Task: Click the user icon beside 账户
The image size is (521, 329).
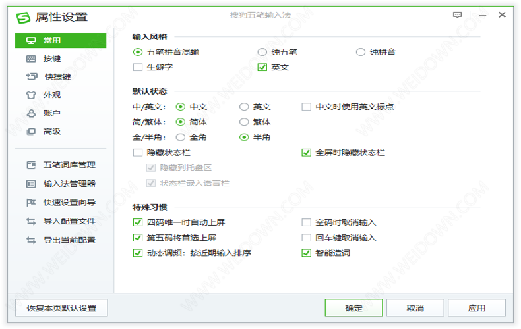Action: (31, 113)
